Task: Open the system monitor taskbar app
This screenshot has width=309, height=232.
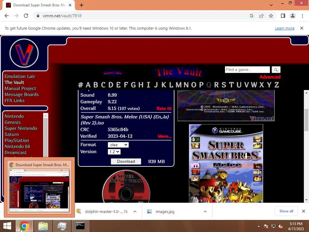Action: pyautogui.click(x=62, y=226)
